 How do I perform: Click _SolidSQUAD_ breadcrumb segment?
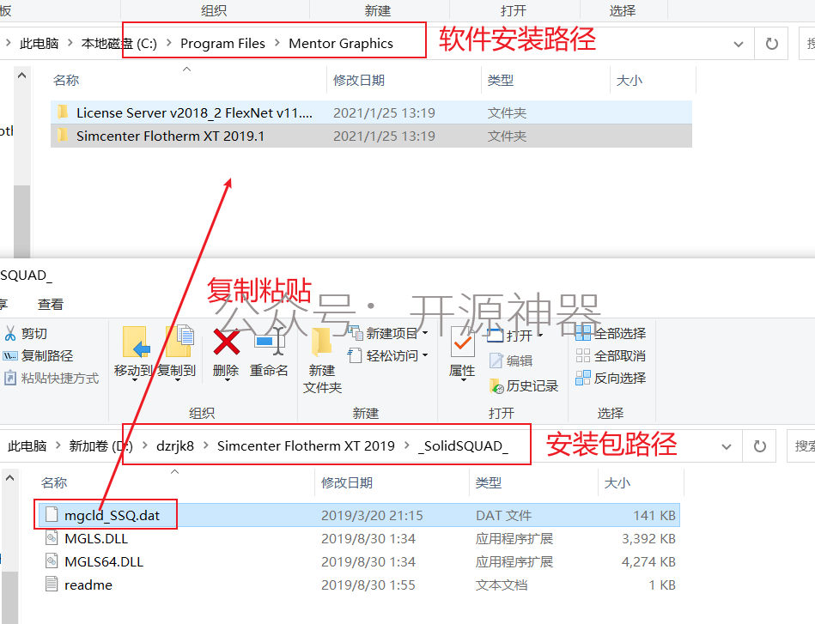tap(463, 445)
